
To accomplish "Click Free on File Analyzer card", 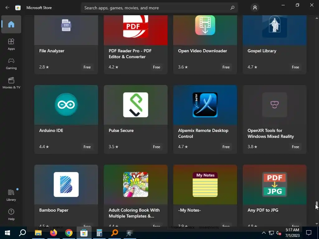I will point(87,67).
